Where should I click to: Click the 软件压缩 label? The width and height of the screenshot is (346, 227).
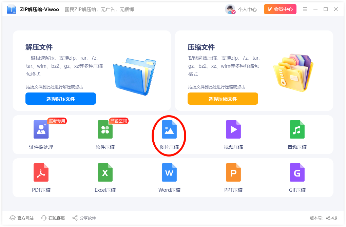coord(105,147)
